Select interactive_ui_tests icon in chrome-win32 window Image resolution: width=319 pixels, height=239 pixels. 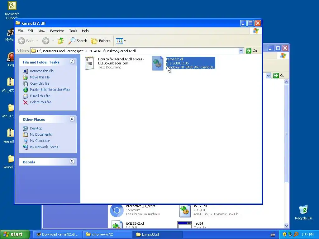(x=117, y=211)
